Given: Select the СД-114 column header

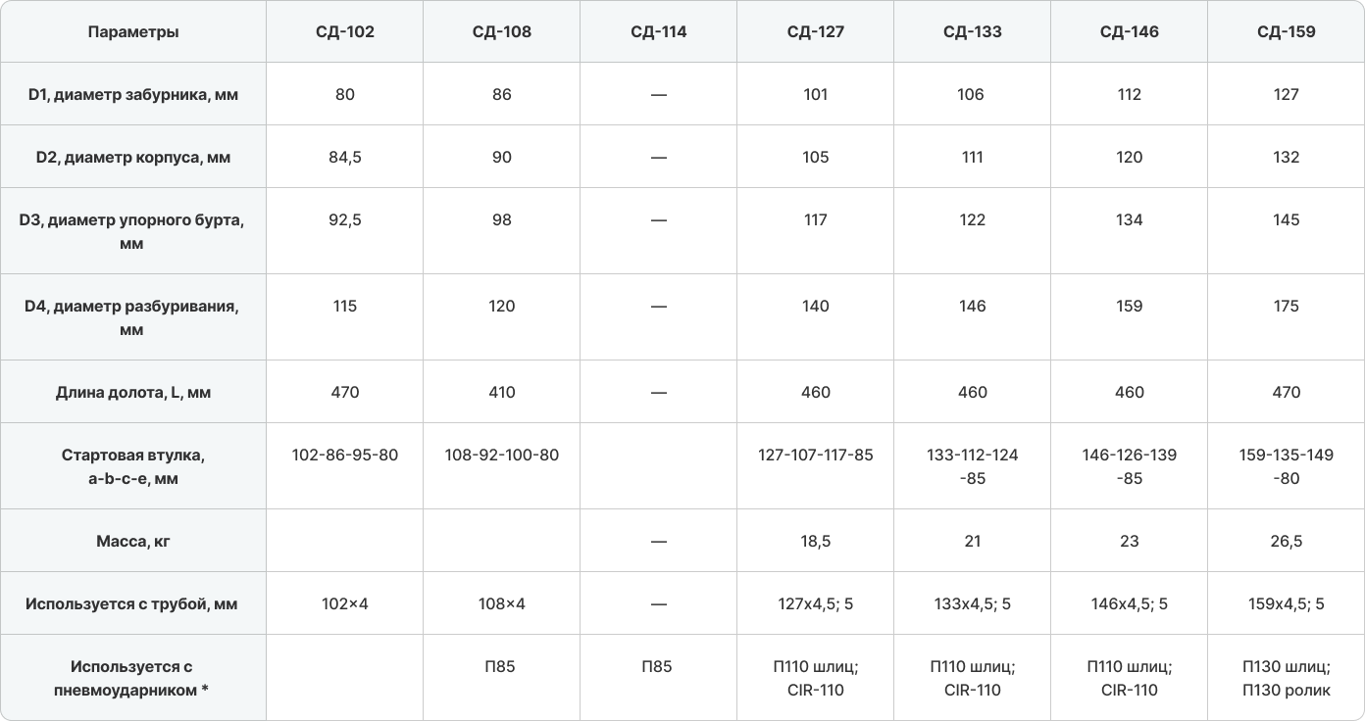Looking at the screenshot, I should [659, 31].
